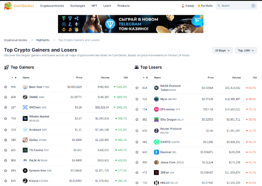Star the DFI.money row
Screen dimensions: 262x186
coord(137,109)
